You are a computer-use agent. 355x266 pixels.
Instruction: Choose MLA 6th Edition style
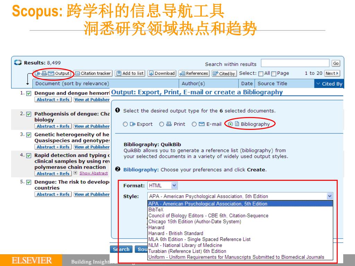[x=240, y=239]
